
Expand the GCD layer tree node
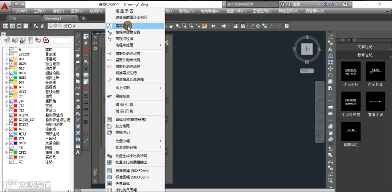click(6, 87)
